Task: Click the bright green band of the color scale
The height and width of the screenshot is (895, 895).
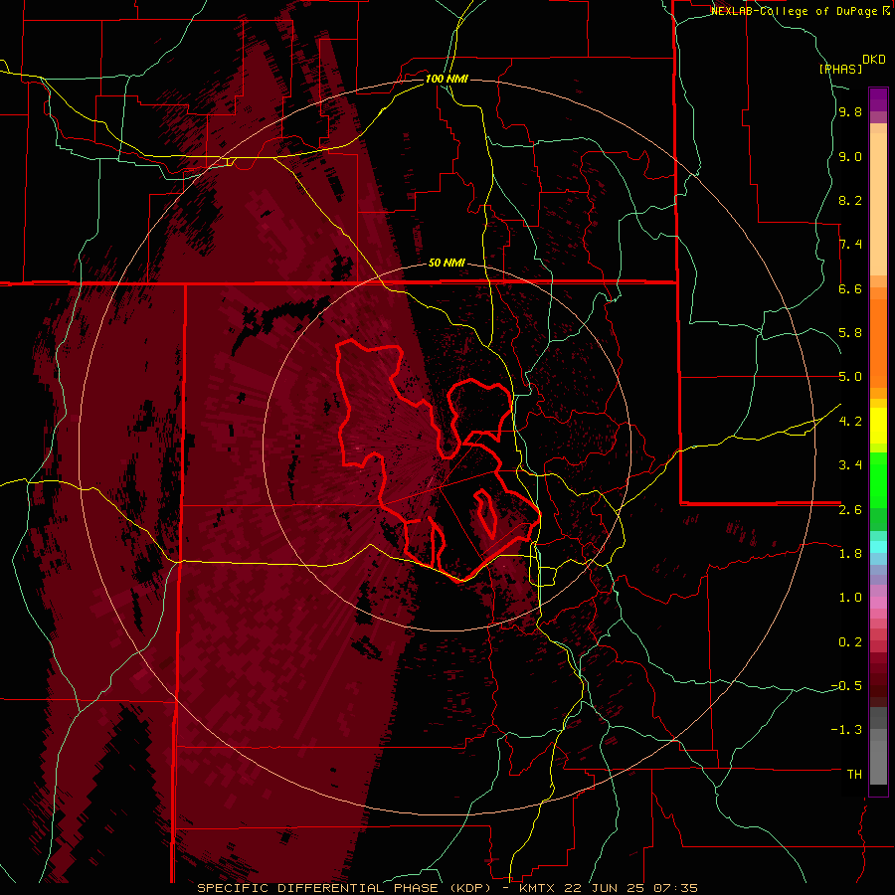Action: point(878,480)
